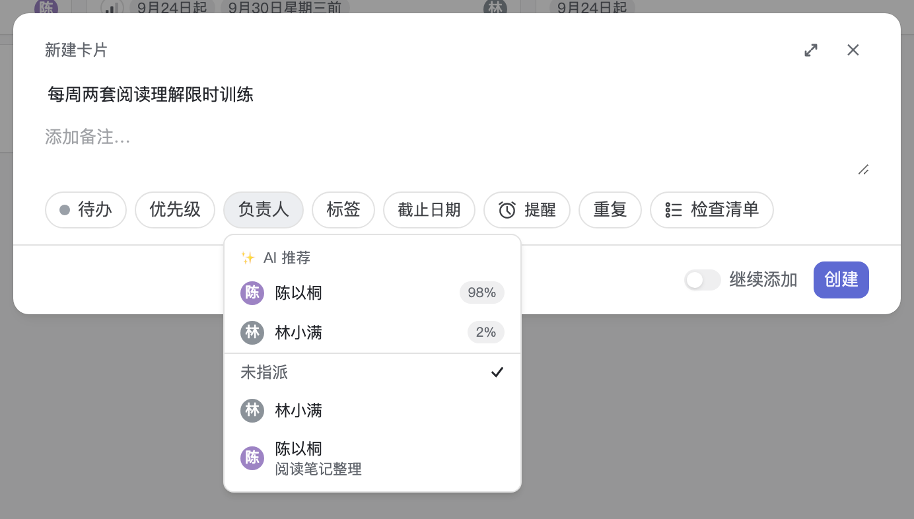The image size is (914, 519).
Task: Assign to 陈以桐 with 阅读笔记整理 subtitle
Action: point(372,458)
